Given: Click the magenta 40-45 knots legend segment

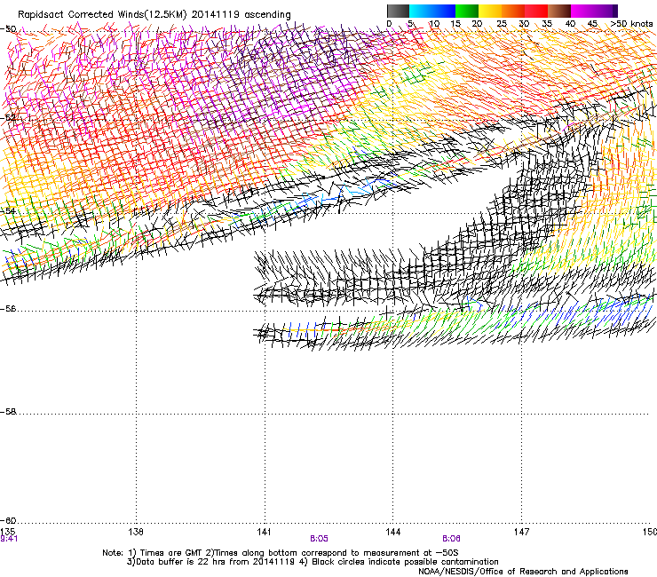Looking at the screenshot, I should [x=582, y=11].
